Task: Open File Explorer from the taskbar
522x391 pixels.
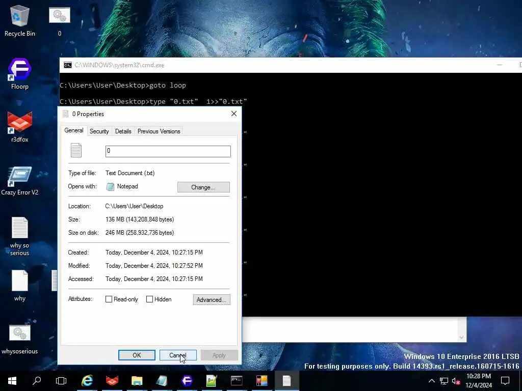Action: [x=137, y=381]
